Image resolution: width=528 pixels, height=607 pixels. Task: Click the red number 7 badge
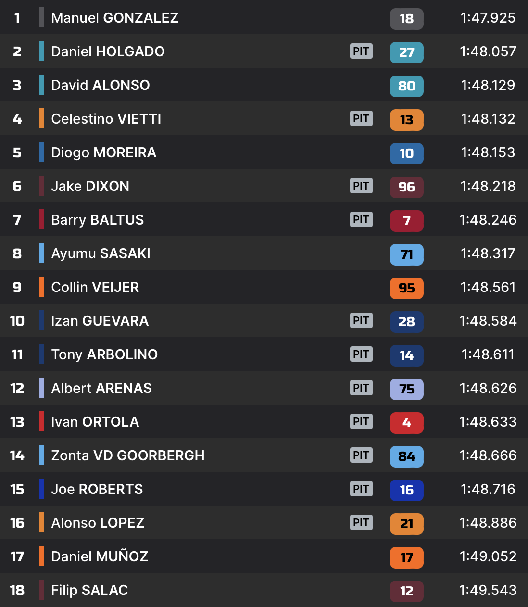(406, 221)
